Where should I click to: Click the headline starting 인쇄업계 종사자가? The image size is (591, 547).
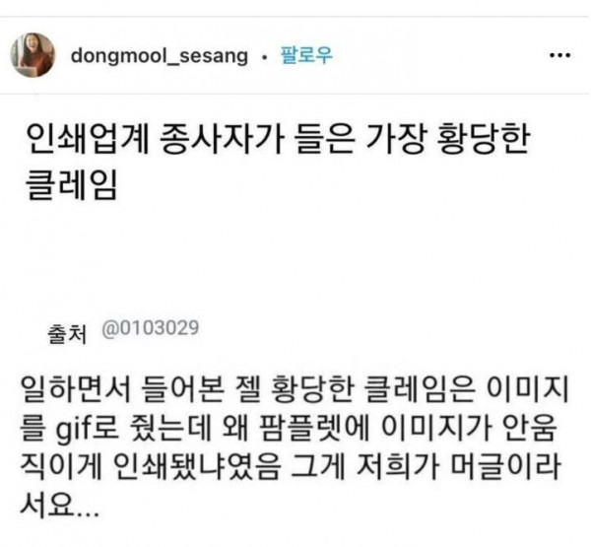point(279,163)
